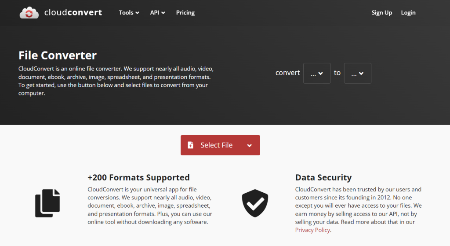Go to the Pricing page
This screenshot has height=246, width=450.
click(x=185, y=13)
